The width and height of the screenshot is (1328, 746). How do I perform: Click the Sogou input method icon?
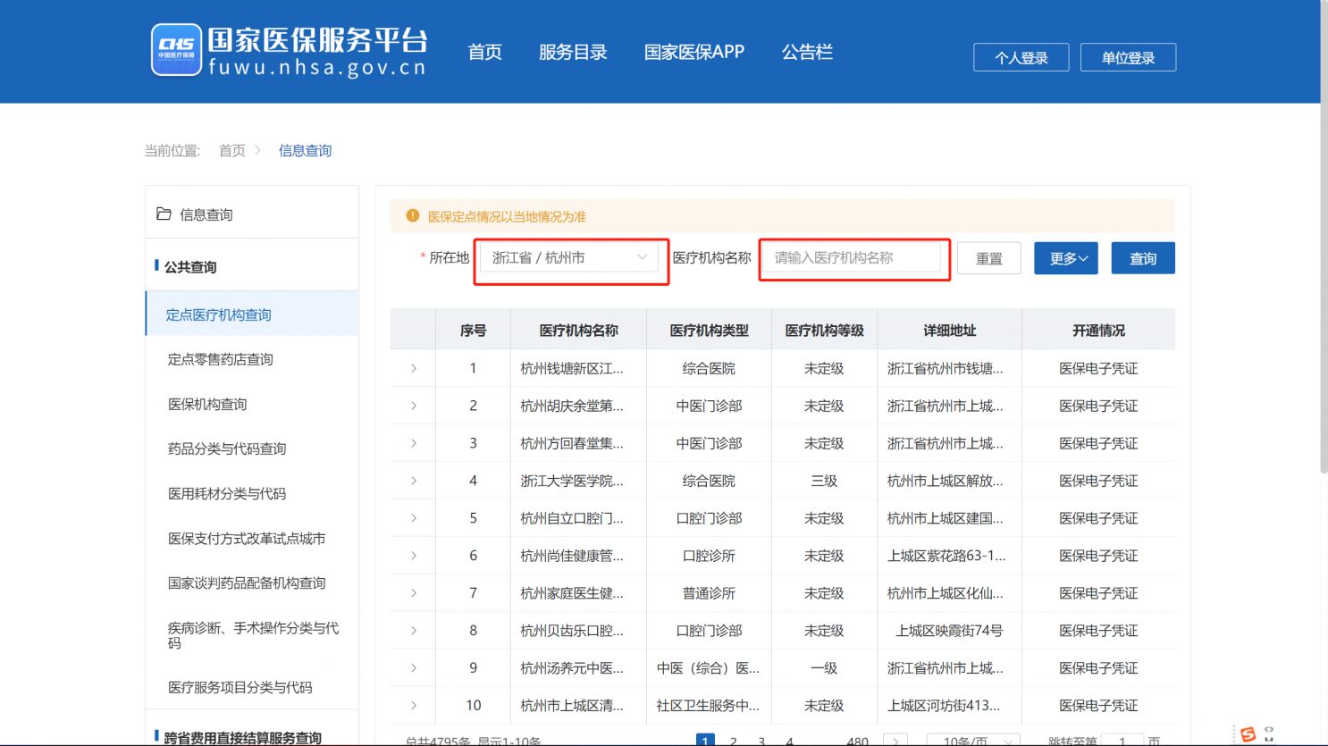tap(1248, 734)
